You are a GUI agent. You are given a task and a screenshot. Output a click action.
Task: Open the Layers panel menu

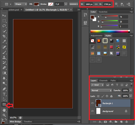pyautogui.click(x=131, y=80)
